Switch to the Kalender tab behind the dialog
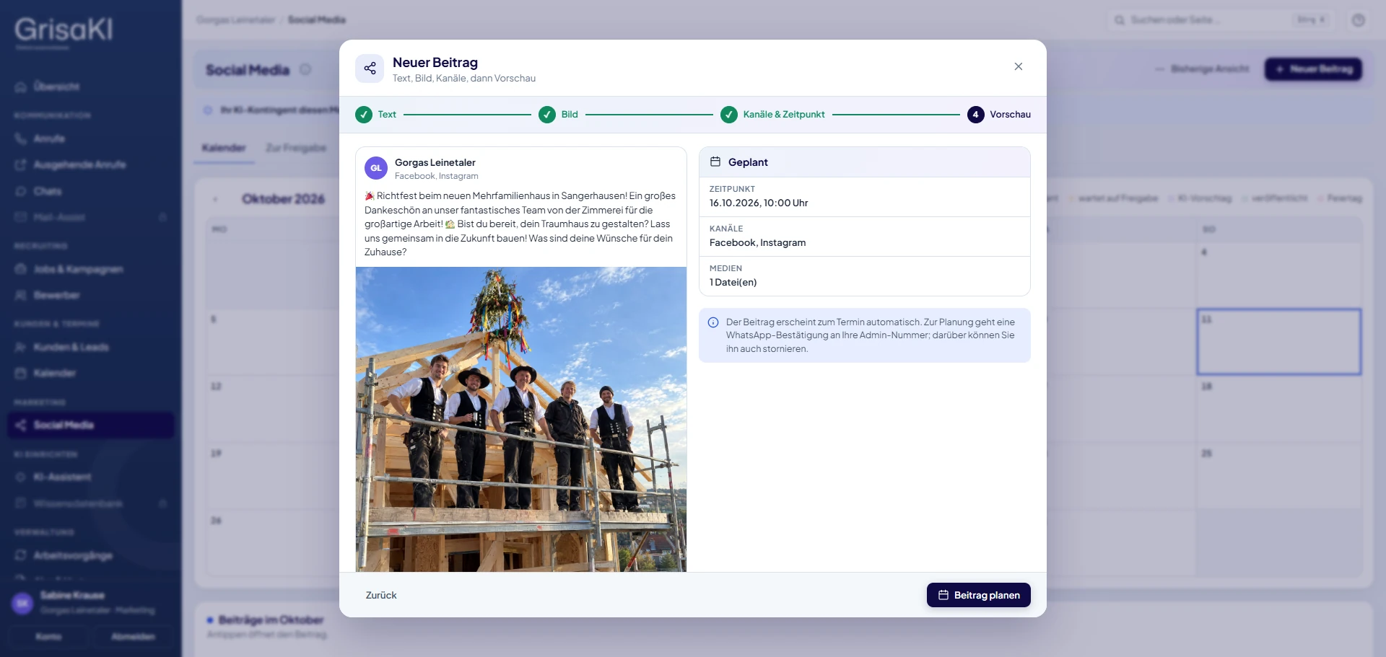This screenshot has width=1386, height=657. click(x=224, y=148)
